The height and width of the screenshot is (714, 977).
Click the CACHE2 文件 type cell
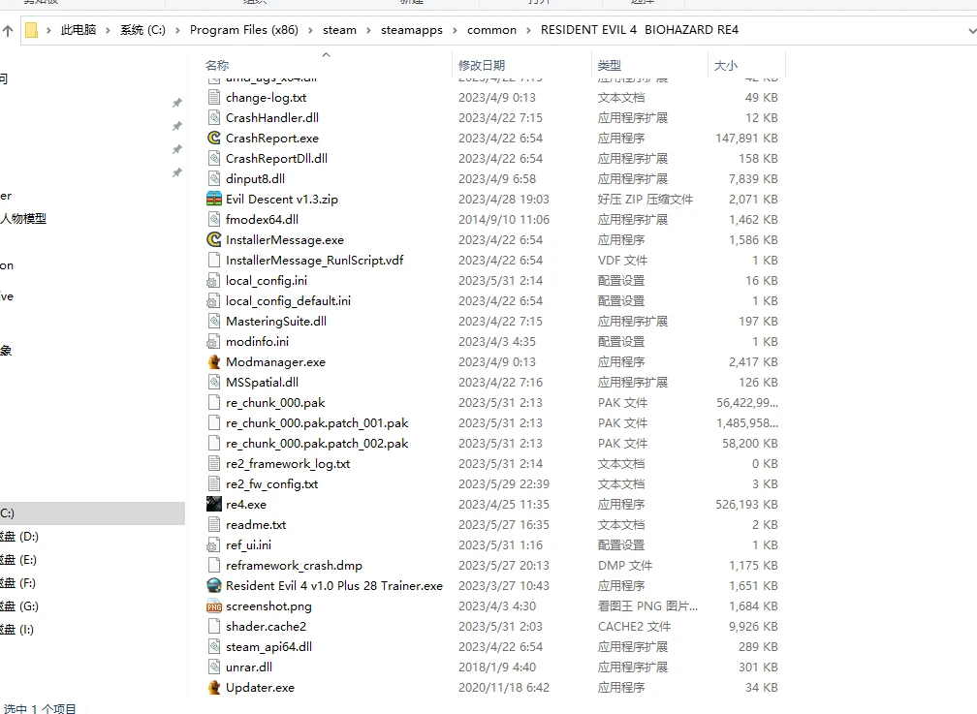pyautogui.click(x=634, y=627)
